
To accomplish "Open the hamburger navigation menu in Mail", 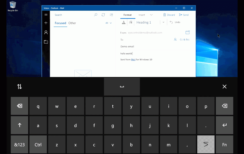I will [x=46, y=15].
